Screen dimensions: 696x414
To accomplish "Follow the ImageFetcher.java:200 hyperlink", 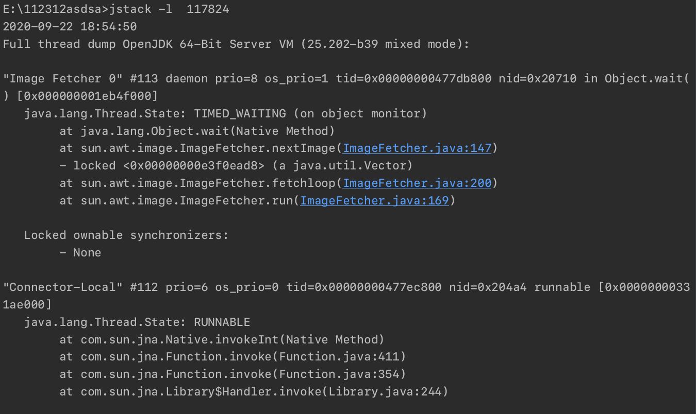I will [417, 183].
